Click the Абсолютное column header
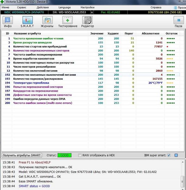Screen dimensions: 186x190 (151, 34)
